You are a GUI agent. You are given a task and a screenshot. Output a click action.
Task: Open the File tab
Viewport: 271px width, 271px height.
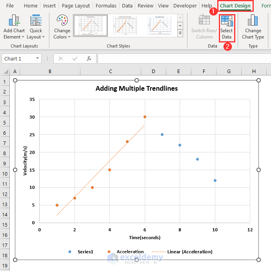click(10, 6)
